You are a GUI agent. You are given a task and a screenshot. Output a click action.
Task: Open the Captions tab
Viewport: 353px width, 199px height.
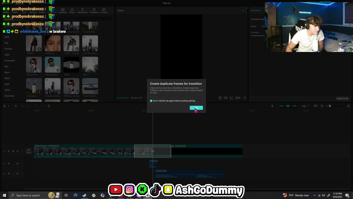click(x=63, y=11)
